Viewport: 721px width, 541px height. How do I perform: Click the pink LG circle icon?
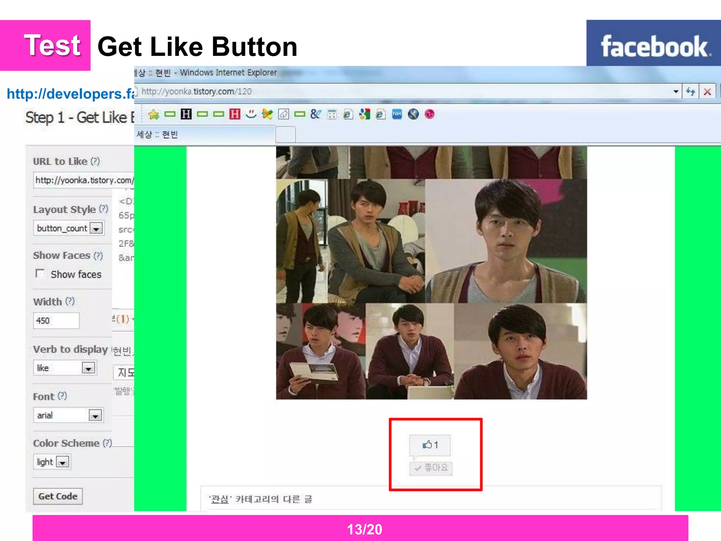[x=430, y=114]
